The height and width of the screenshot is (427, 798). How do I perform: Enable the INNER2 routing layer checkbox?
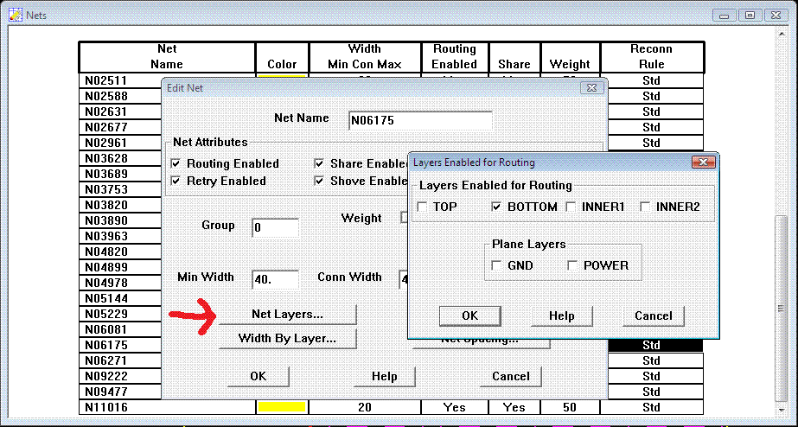point(645,207)
